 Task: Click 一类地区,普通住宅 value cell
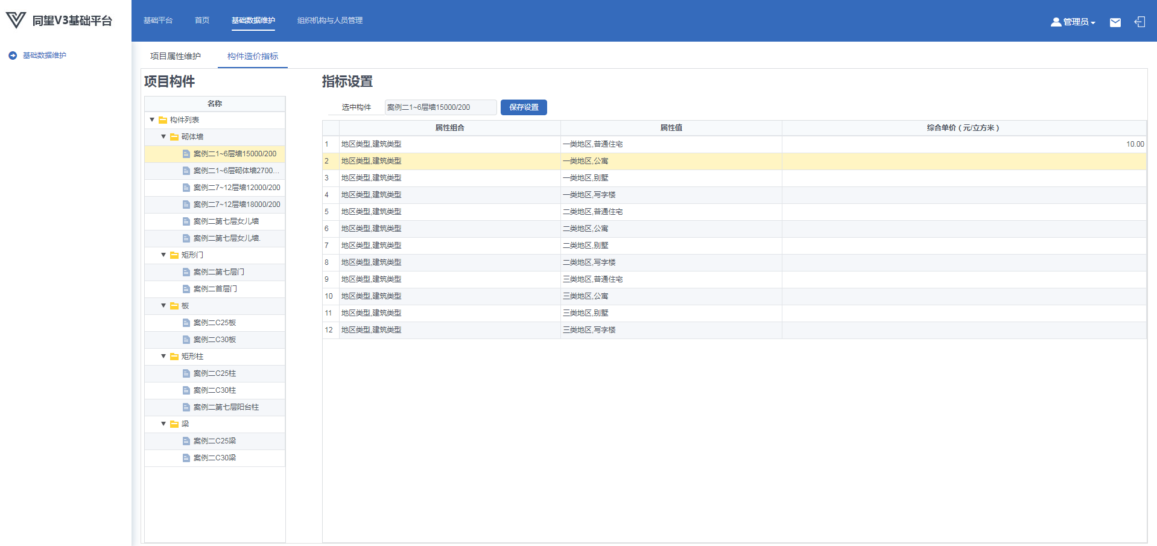point(671,144)
